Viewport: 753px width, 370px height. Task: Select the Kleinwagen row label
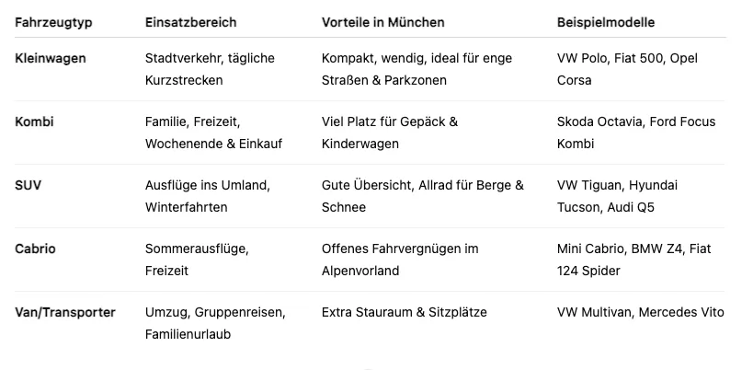click(x=51, y=58)
